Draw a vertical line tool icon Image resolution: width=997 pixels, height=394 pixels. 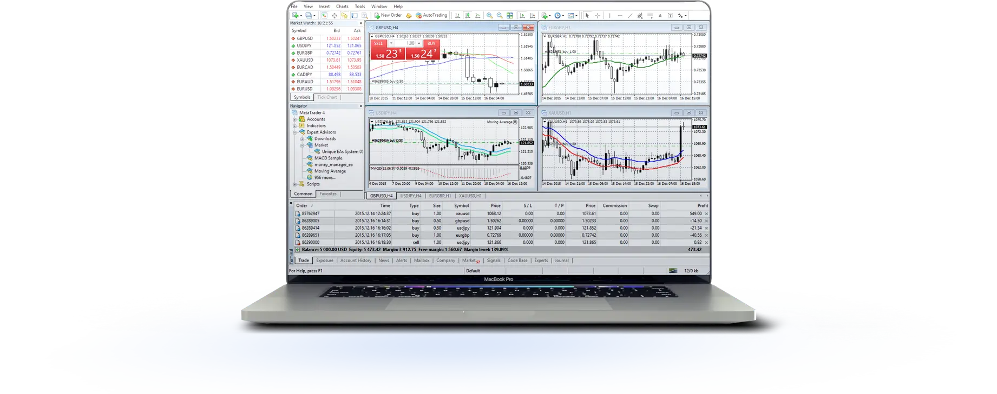tap(609, 16)
